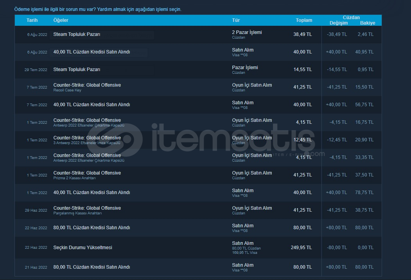Click the 2 Pazar İşlemi type cell
The image size is (411, 280).
pos(247,32)
